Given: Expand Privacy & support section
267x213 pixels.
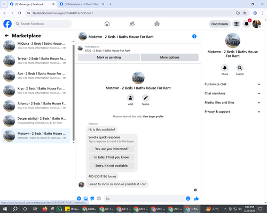Looking at the screenshot, I should click(x=232, y=112).
